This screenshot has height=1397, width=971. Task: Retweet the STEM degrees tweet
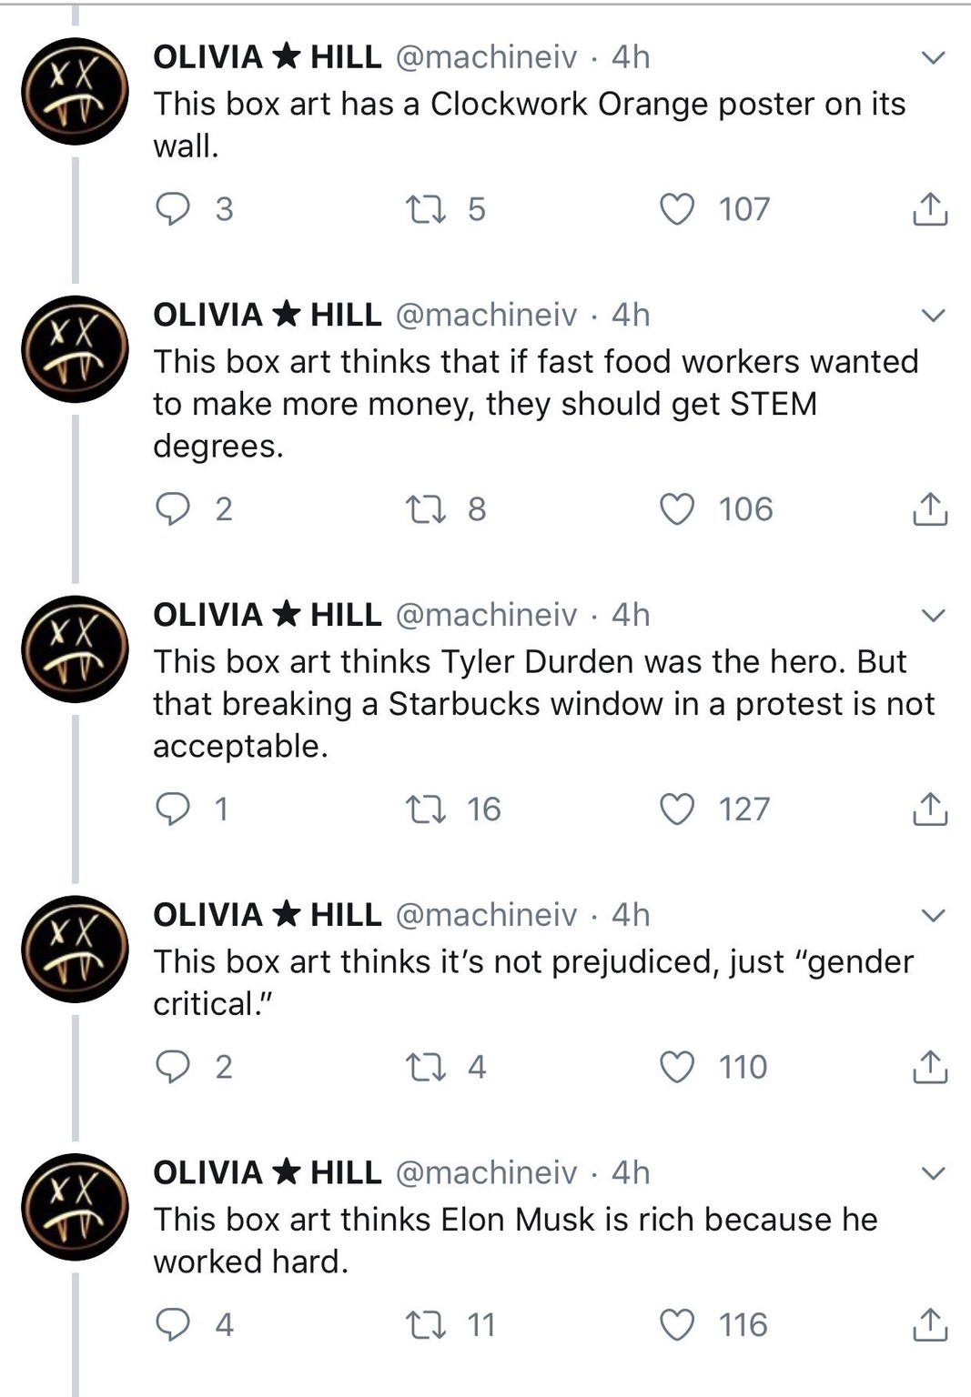(x=425, y=509)
